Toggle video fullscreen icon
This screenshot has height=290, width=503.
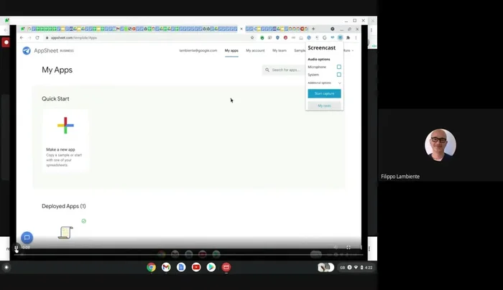click(349, 248)
